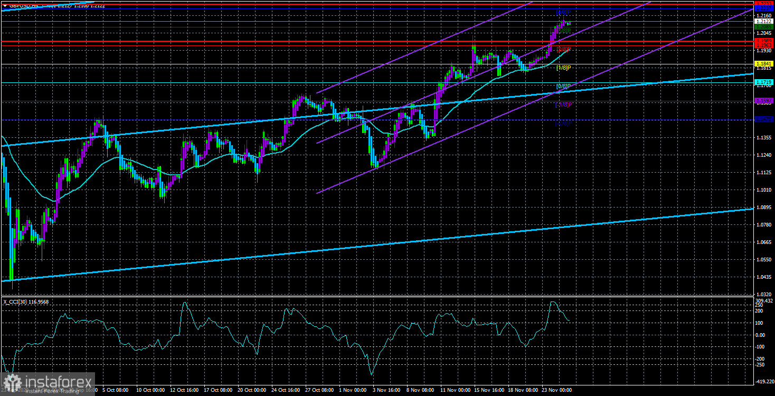Click the yellow [1/8]P Murray level label
This screenshot has height=396, width=775.
click(564, 68)
